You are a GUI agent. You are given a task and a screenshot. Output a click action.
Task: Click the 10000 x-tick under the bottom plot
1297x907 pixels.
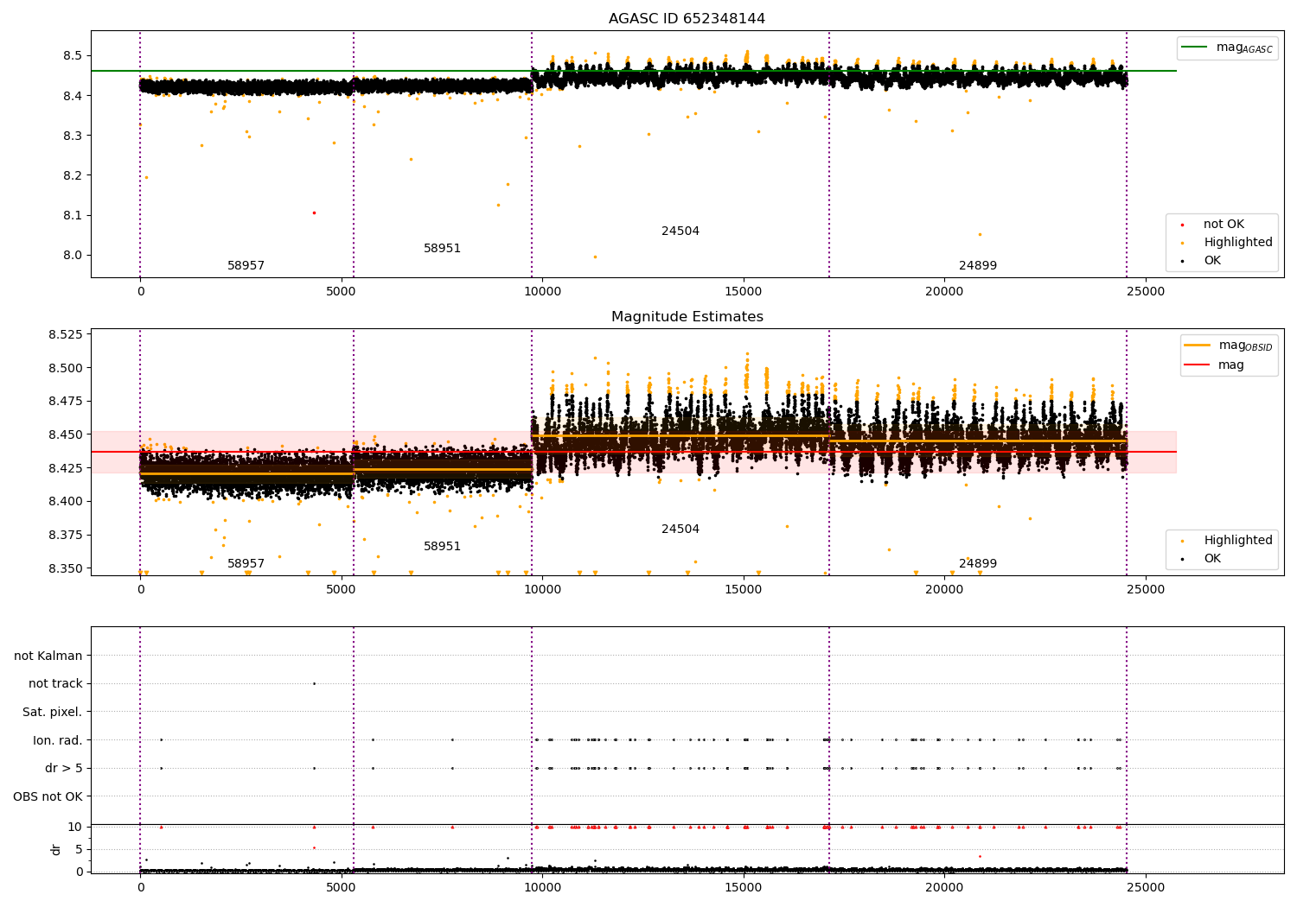542,887
